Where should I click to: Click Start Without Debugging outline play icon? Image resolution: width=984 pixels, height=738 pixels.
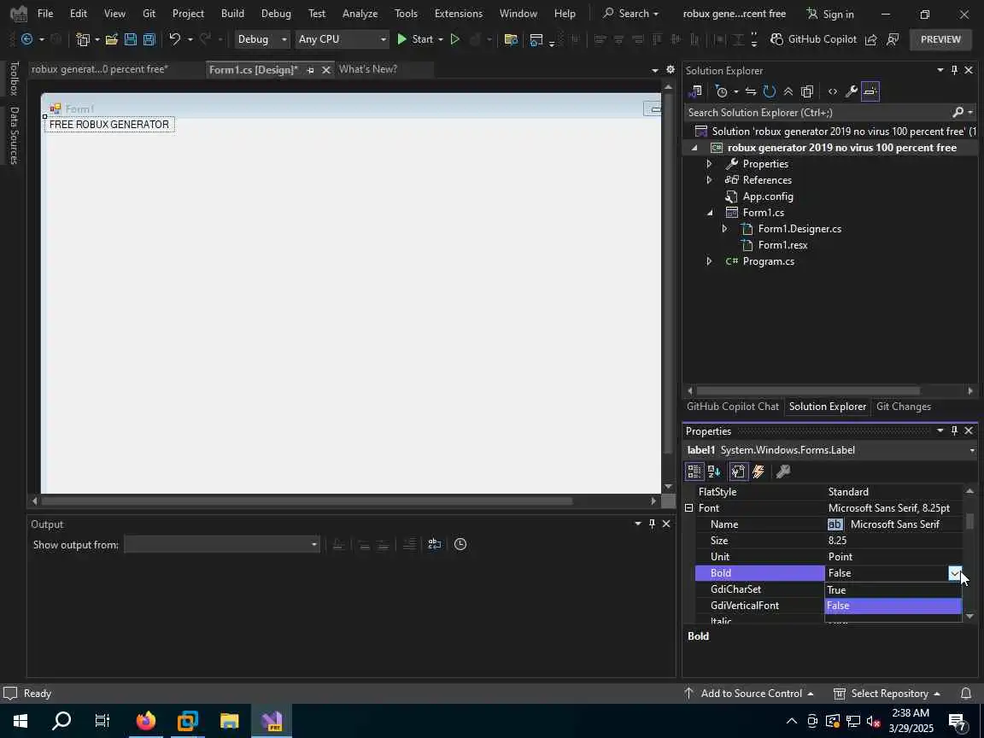tap(455, 39)
